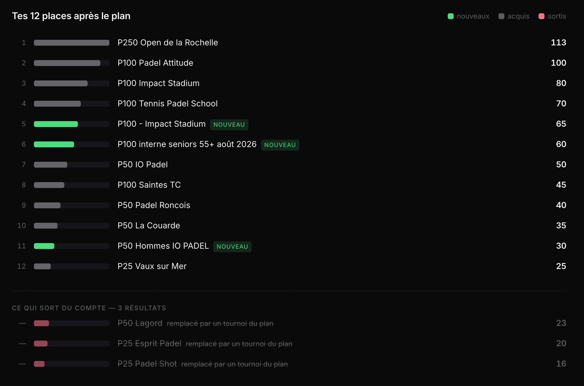Click NOUVEAU badge next to P100 - Impact Stadium

[x=229, y=124]
